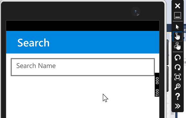The width and height of the screenshot is (186, 118).
Task: Rotate the emulator right
Action: [x=178, y=67]
